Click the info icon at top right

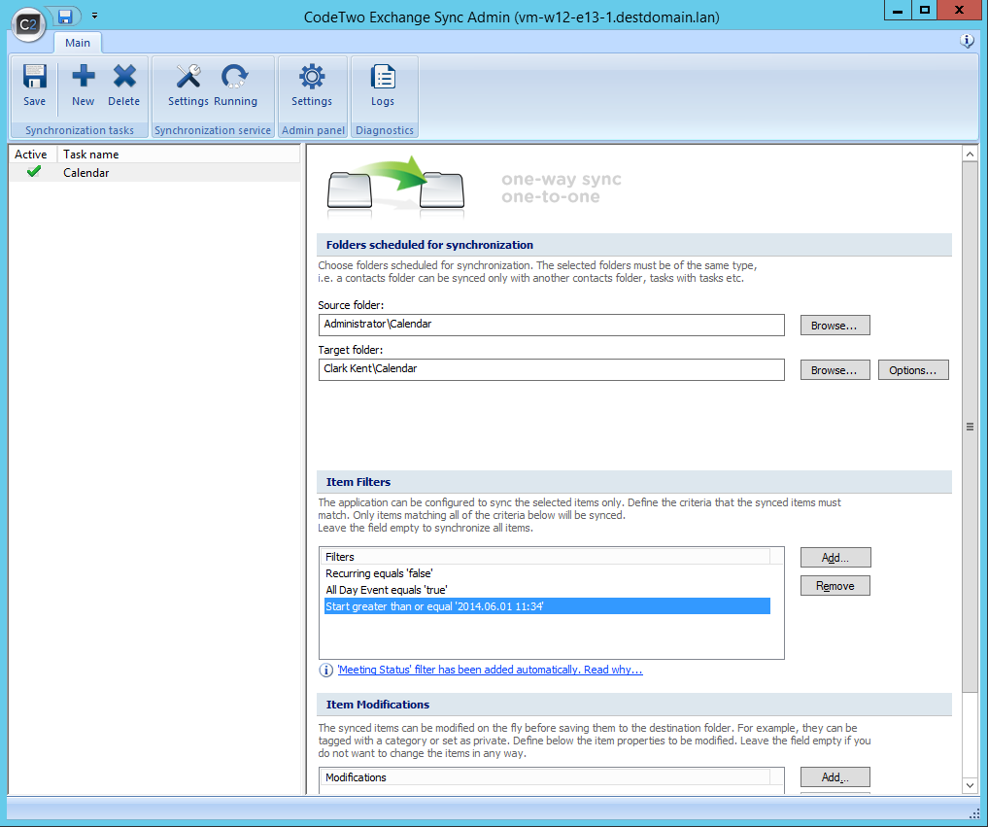967,41
